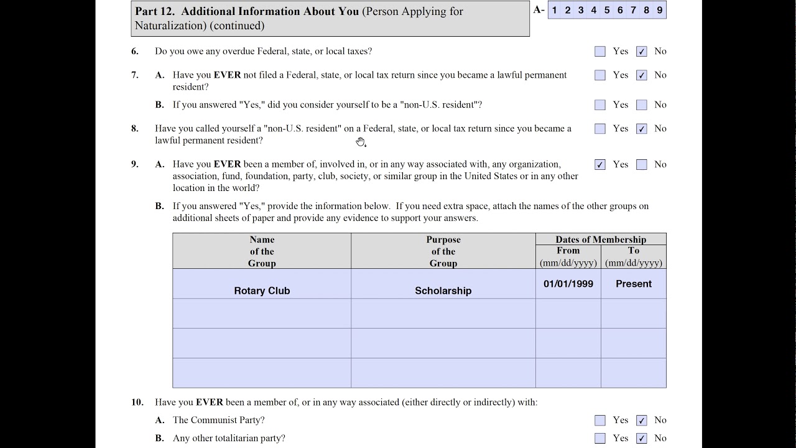This screenshot has height=448, width=796.
Task: Check Yes for question 7A tax return
Action: pos(600,75)
